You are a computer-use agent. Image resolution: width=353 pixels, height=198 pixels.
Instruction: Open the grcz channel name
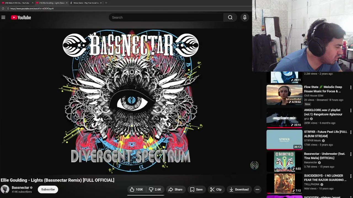pos(307,119)
